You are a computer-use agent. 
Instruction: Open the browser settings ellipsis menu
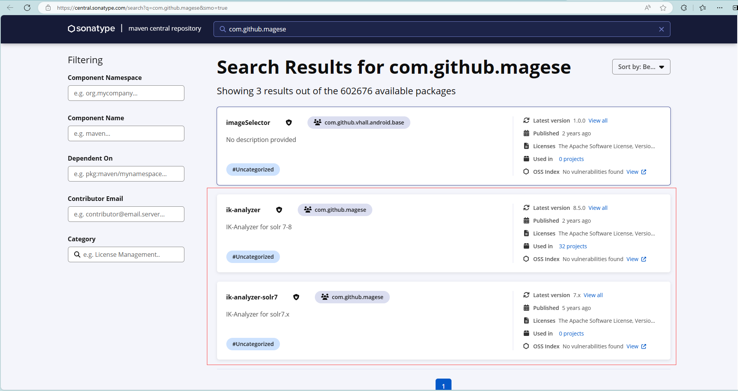coord(719,8)
